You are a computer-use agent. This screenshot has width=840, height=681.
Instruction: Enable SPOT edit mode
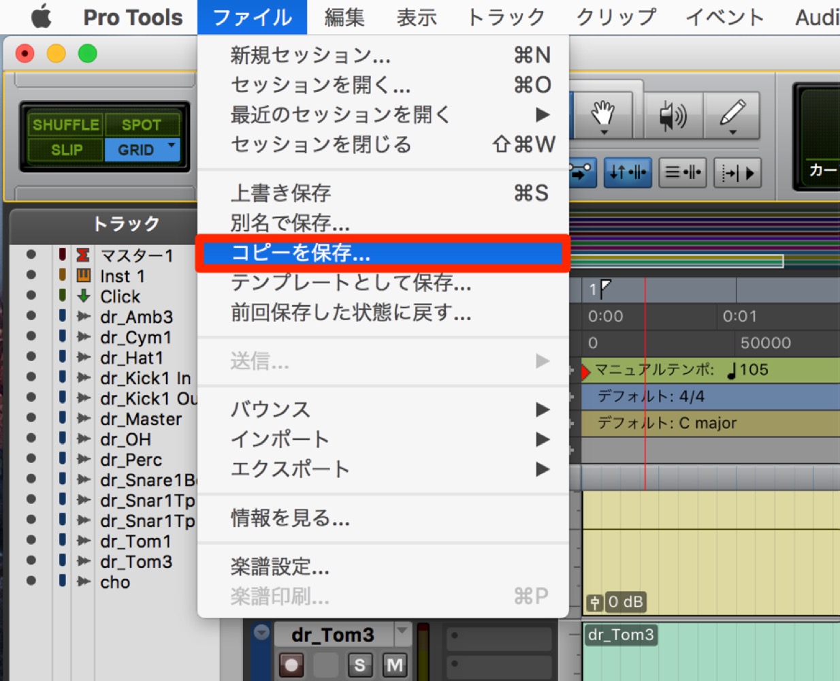click(x=142, y=125)
